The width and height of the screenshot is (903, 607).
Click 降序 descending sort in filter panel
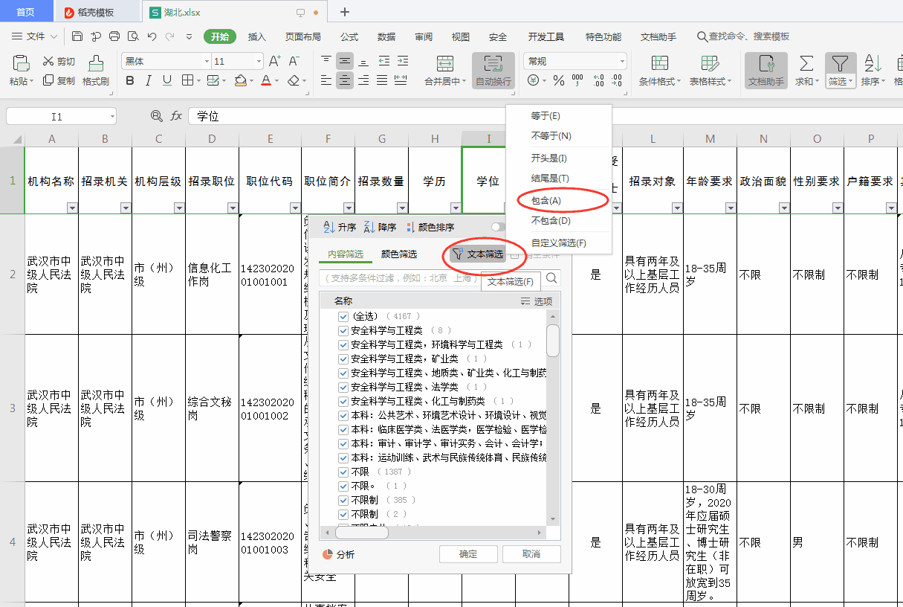coord(381,227)
